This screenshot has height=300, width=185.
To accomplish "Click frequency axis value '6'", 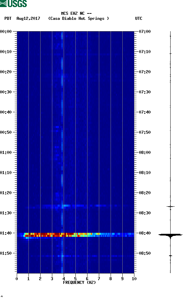I will (x=87, y=279).
